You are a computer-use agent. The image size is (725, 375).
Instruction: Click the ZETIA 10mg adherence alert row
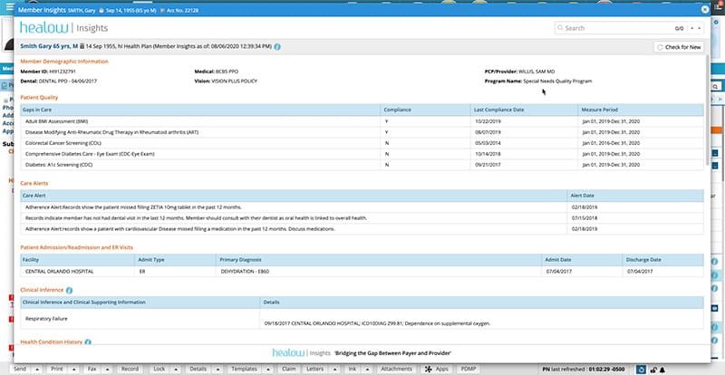[x=362, y=207]
